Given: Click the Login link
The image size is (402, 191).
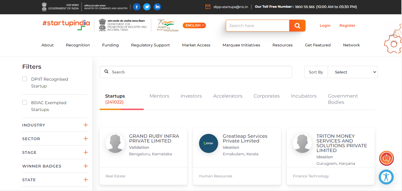Looking at the screenshot, I should pos(325,26).
